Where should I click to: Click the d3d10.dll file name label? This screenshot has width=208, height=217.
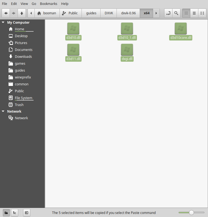pyautogui.click(x=73, y=38)
